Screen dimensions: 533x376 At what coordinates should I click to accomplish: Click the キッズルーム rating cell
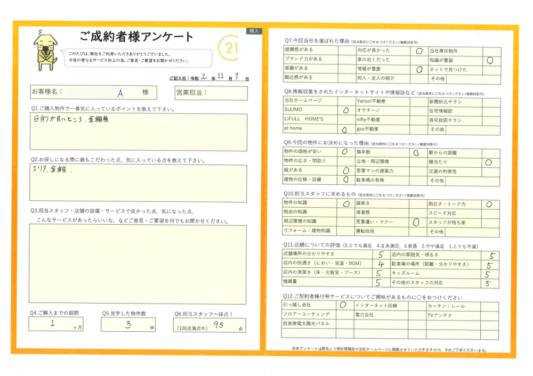click(488, 274)
